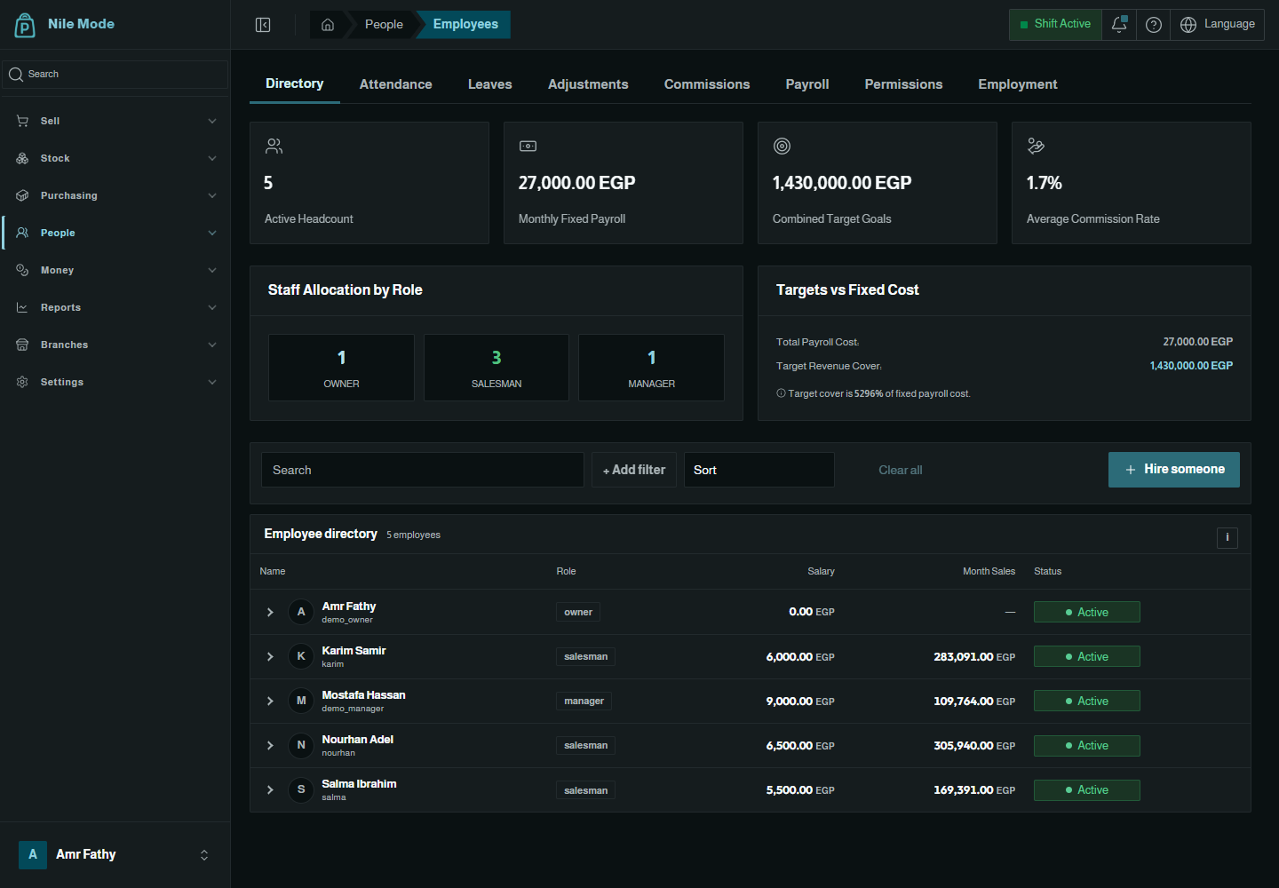Click the Add filter button
Viewport: 1279px width, 888px height.
[634, 470]
